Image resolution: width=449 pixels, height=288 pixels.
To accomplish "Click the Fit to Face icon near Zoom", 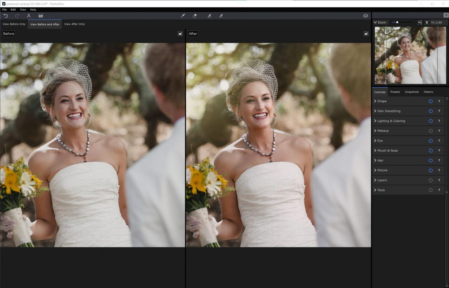I will [x=427, y=22].
